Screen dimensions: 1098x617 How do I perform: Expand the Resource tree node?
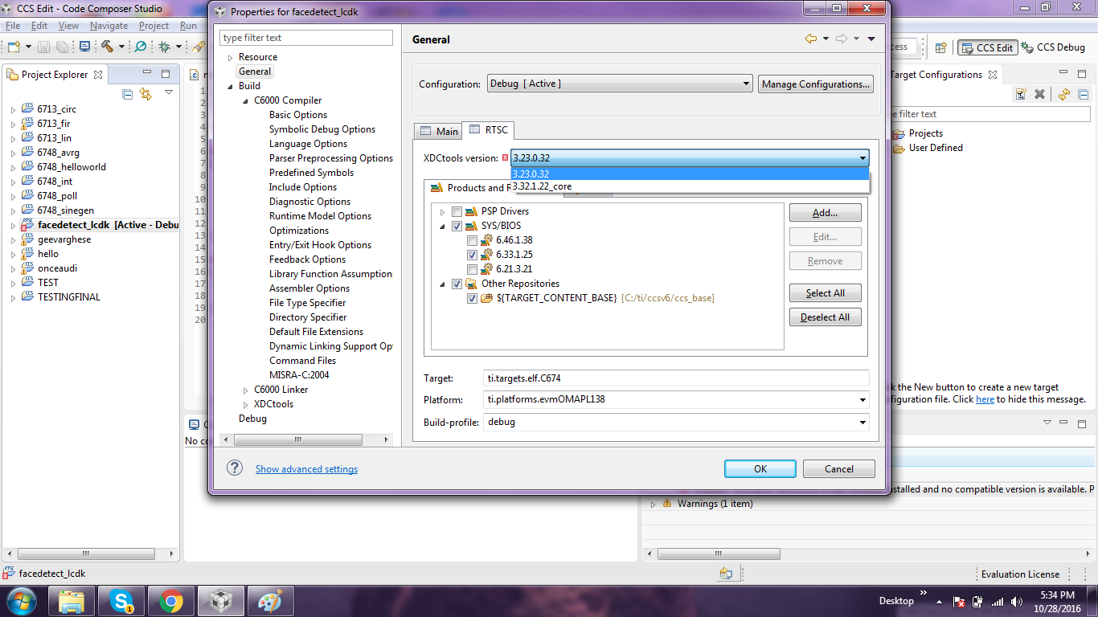[x=231, y=58]
